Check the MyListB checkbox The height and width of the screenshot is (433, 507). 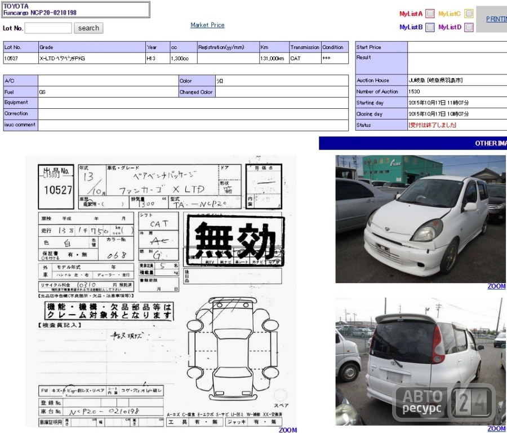tap(430, 27)
